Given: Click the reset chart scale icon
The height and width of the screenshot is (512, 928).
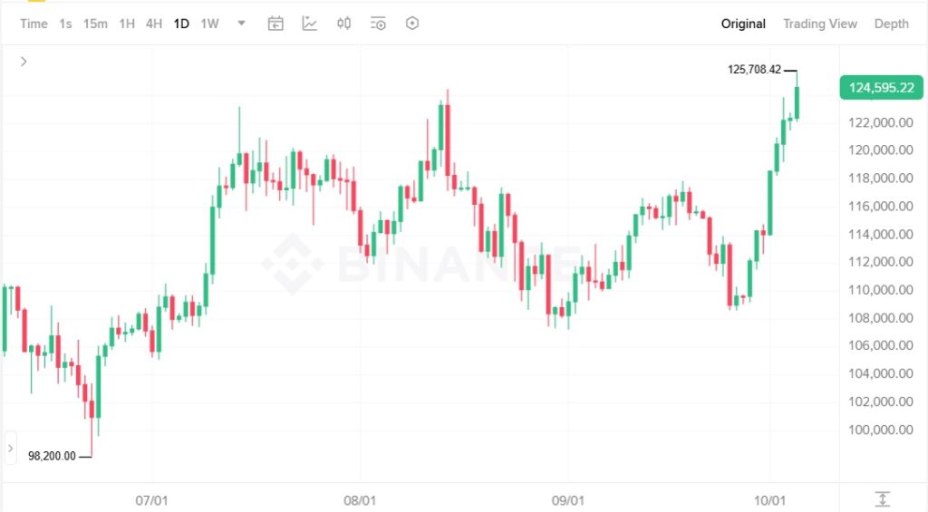Looking at the screenshot, I should [x=883, y=498].
